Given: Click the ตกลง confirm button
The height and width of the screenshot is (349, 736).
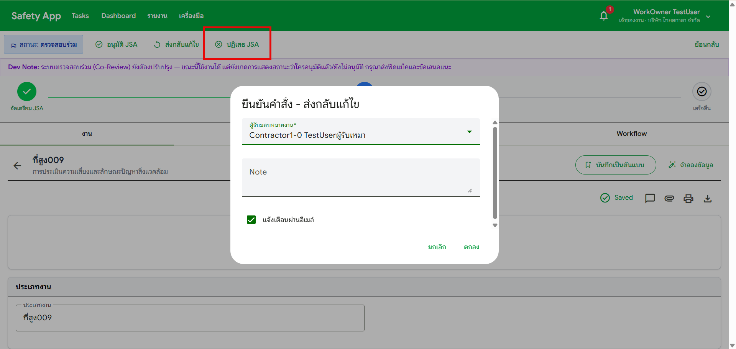Looking at the screenshot, I should tap(471, 247).
